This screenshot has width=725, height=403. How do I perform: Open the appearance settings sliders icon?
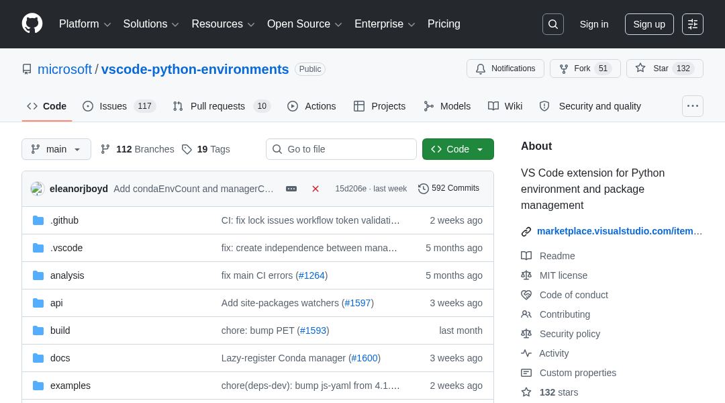(693, 24)
